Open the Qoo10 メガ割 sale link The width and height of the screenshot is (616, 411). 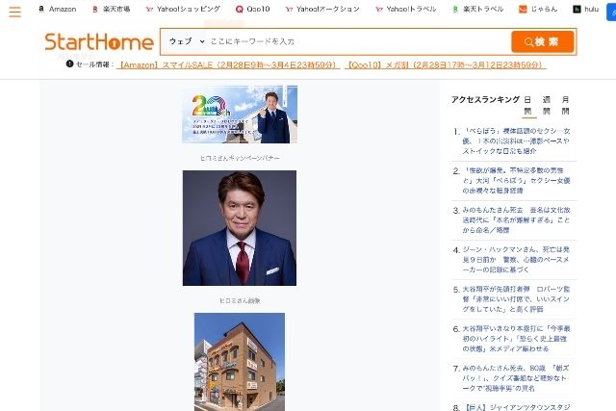(x=445, y=64)
